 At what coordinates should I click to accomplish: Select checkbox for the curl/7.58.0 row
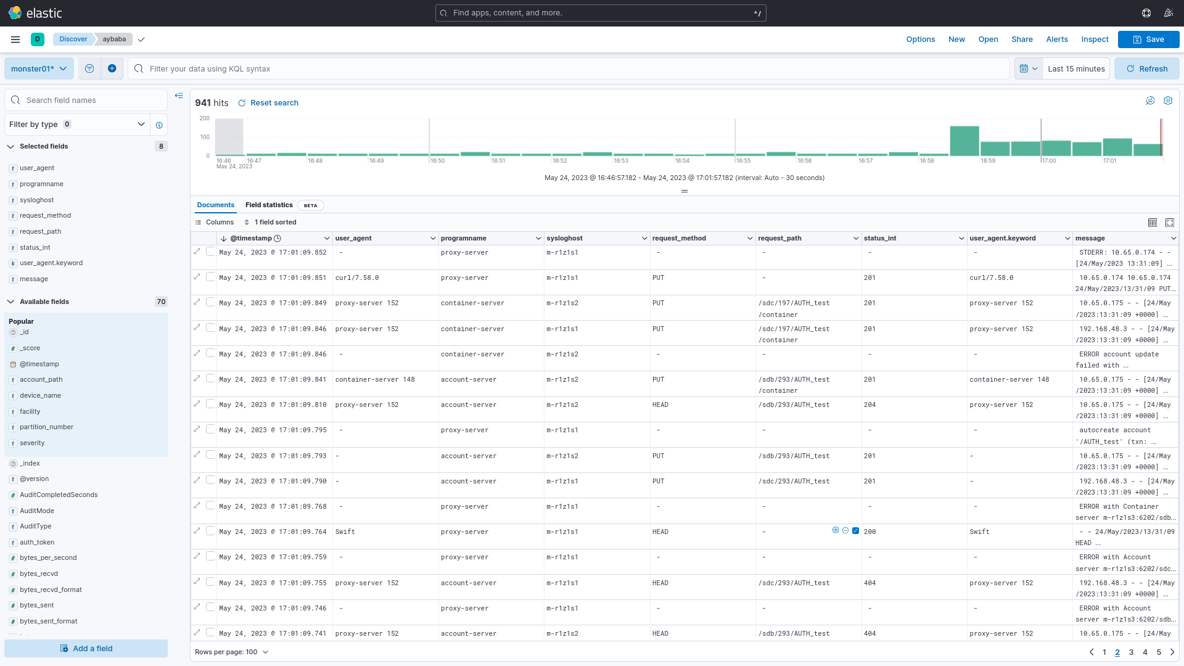[x=210, y=277]
